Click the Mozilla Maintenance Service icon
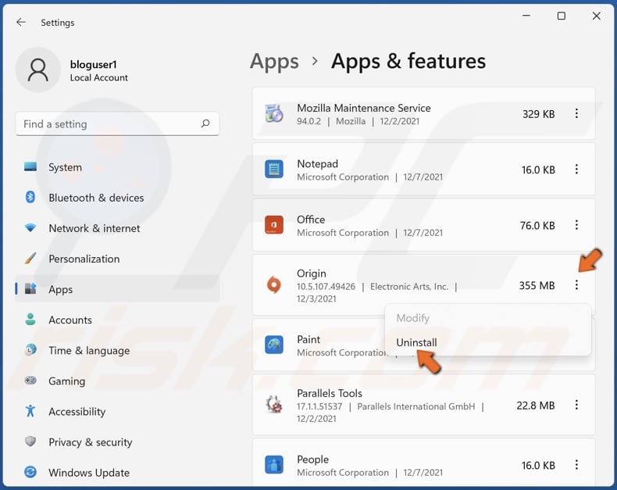Screen dimensions: 617x490 (x=274, y=114)
